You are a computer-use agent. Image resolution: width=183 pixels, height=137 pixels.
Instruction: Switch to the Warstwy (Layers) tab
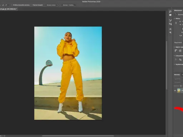click(x=177, y=75)
